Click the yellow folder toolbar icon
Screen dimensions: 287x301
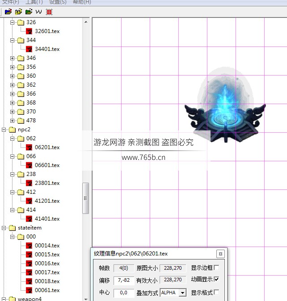click(x=18, y=12)
